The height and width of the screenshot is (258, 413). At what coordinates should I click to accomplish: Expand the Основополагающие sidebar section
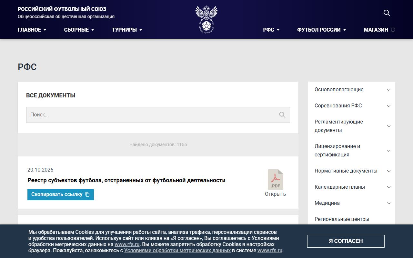click(x=352, y=90)
